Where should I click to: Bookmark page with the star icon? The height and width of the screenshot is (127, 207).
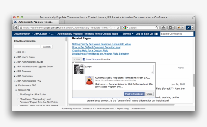point(111,28)
